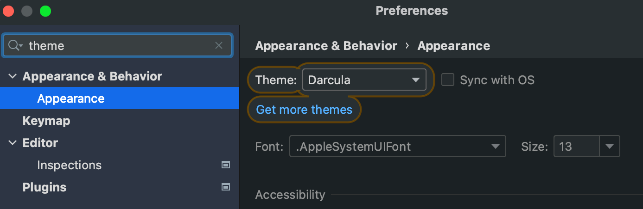Viewport: 643px width, 209px height.
Task: Click the Get more themes link
Action: pos(304,110)
